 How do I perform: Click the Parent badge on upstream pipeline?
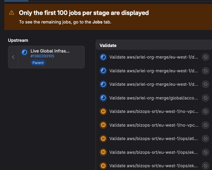(x=38, y=63)
